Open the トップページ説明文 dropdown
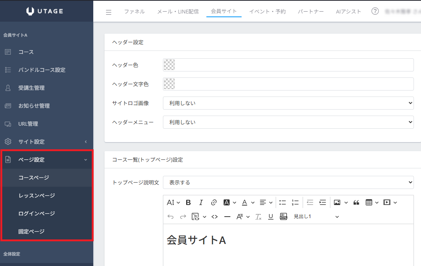 288,183
